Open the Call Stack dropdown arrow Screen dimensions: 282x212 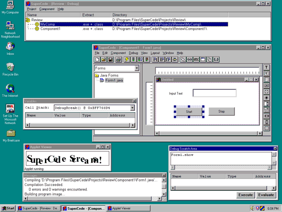[x=132, y=108]
